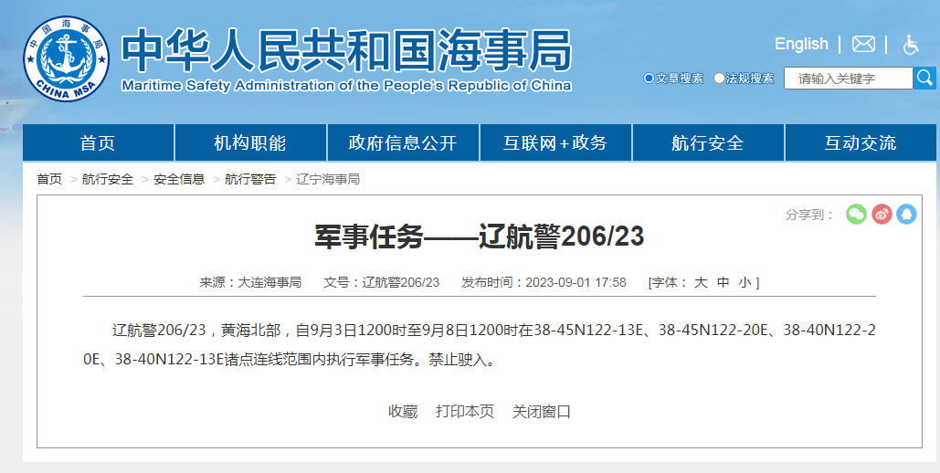This screenshot has height=473, width=940.
Task: Click the magnifier search button
Action: click(x=924, y=78)
